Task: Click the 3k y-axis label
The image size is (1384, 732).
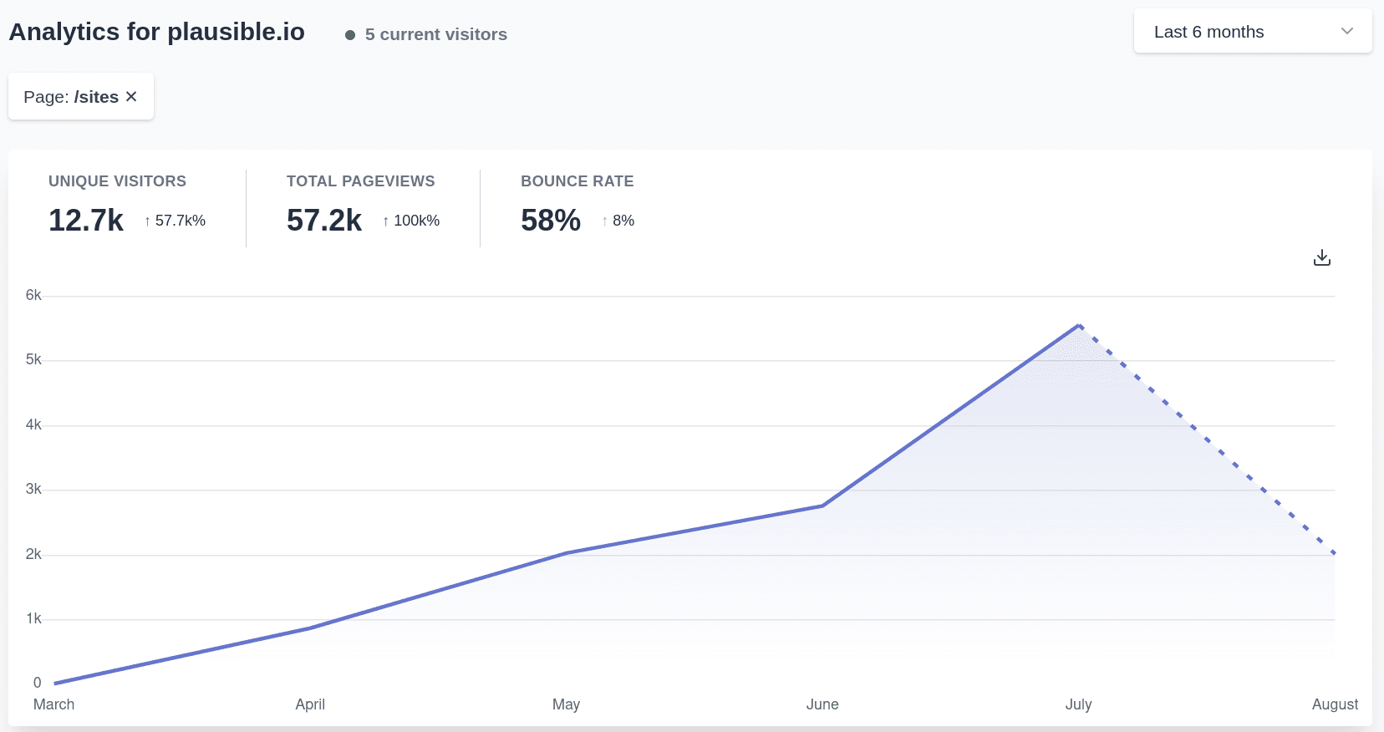Action: (x=33, y=489)
